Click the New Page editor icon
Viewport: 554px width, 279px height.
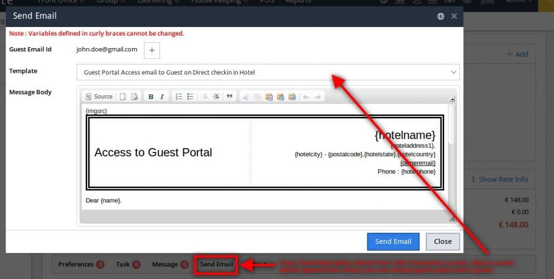tap(123, 97)
